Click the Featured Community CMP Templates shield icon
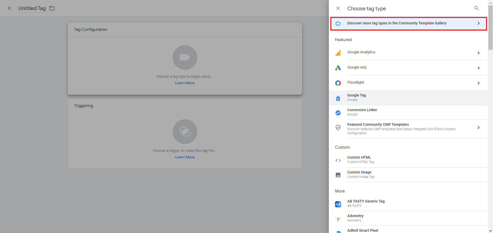Image resolution: width=493 pixels, height=233 pixels. [338, 128]
